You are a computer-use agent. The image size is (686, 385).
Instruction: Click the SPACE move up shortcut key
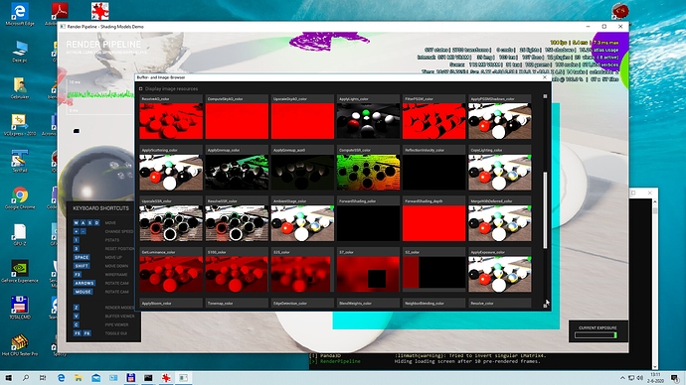[x=82, y=258]
